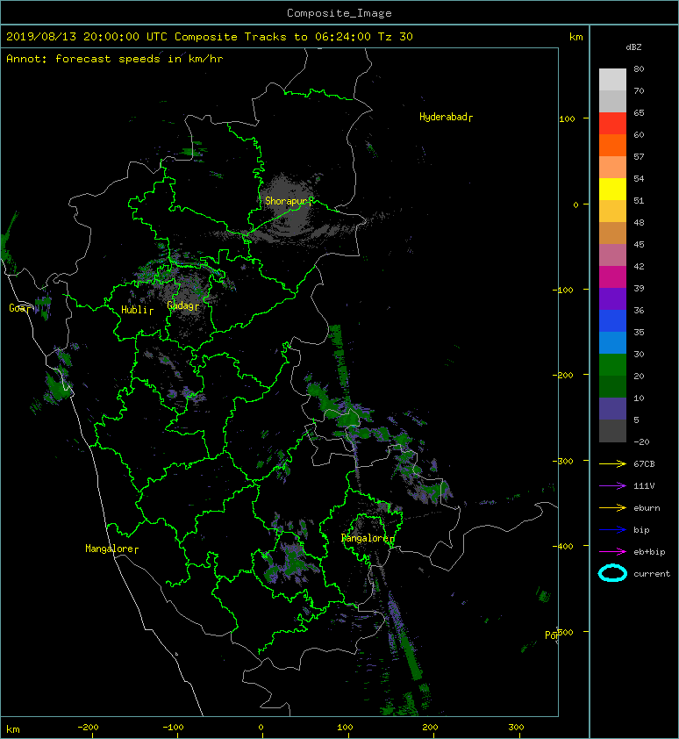The height and width of the screenshot is (739, 679).
Task: Pick the dark orange swatch below 60
Action: 612,145
